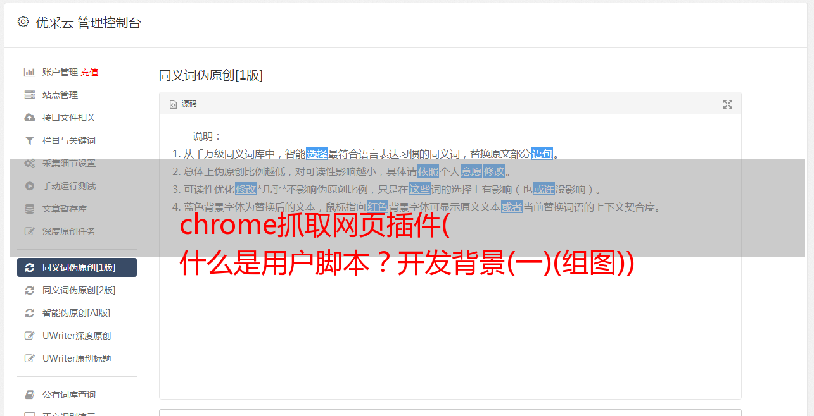Expand editor with fullscreen icon
Image resolution: width=814 pixels, height=416 pixels.
coord(728,104)
